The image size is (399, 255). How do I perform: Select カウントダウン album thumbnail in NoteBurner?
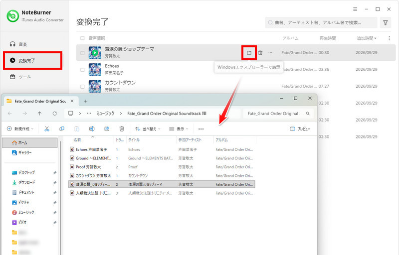pos(95,86)
